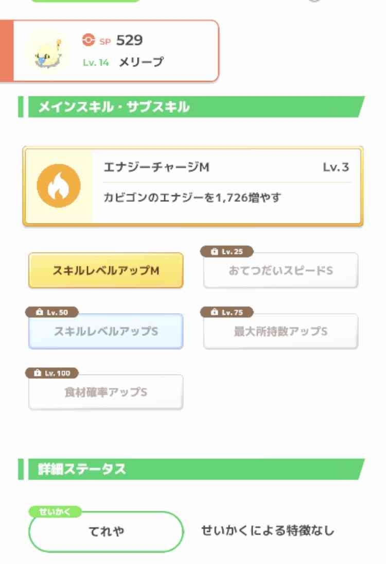Tap the Lv. 75 lock badge
This screenshot has width=386, height=564.
pos(227,312)
